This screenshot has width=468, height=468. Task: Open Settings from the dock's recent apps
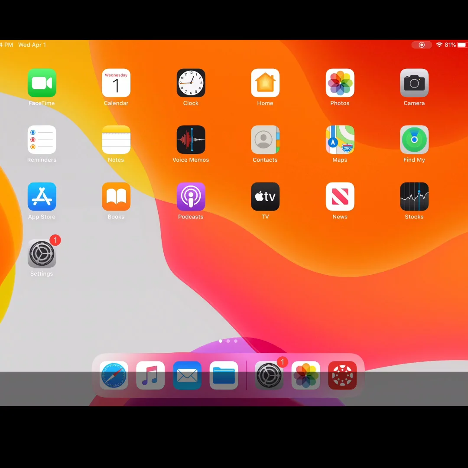click(x=269, y=375)
